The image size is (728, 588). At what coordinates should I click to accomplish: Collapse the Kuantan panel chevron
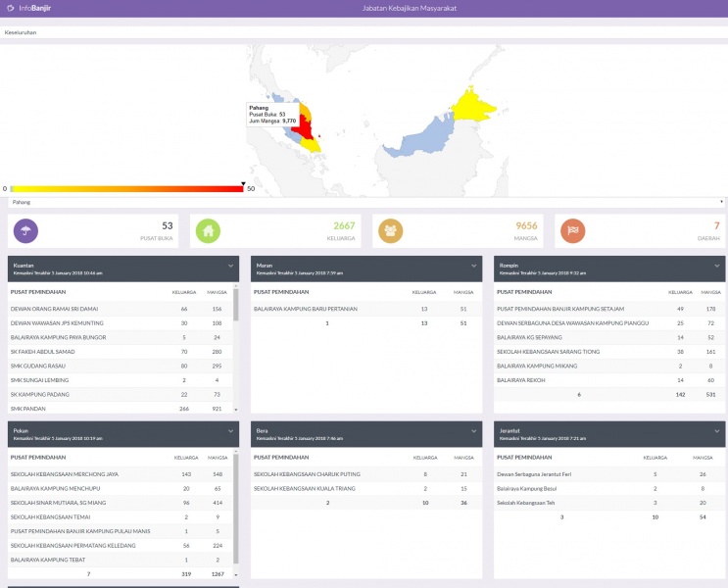tap(231, 266)
